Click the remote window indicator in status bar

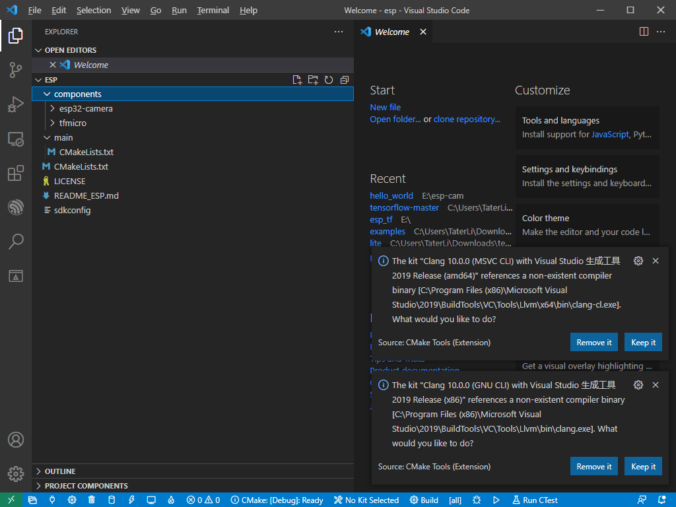click(11, 500)
